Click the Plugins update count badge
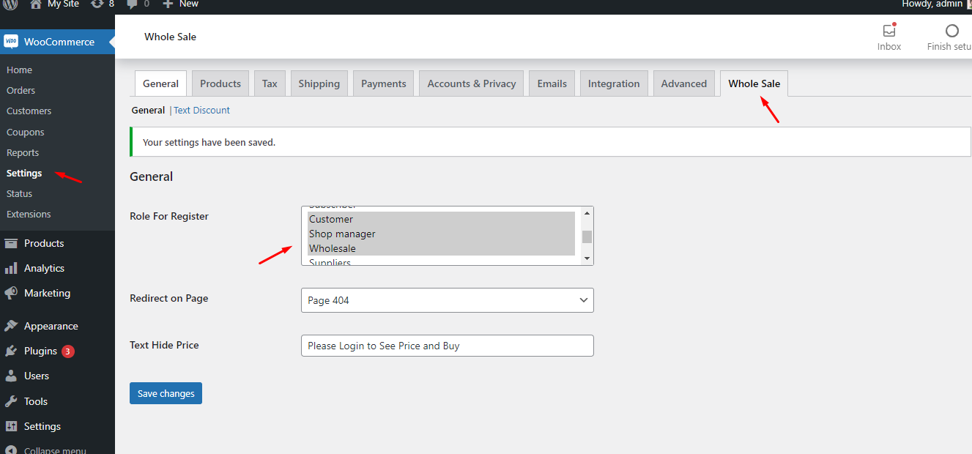 tap(68, 351)
